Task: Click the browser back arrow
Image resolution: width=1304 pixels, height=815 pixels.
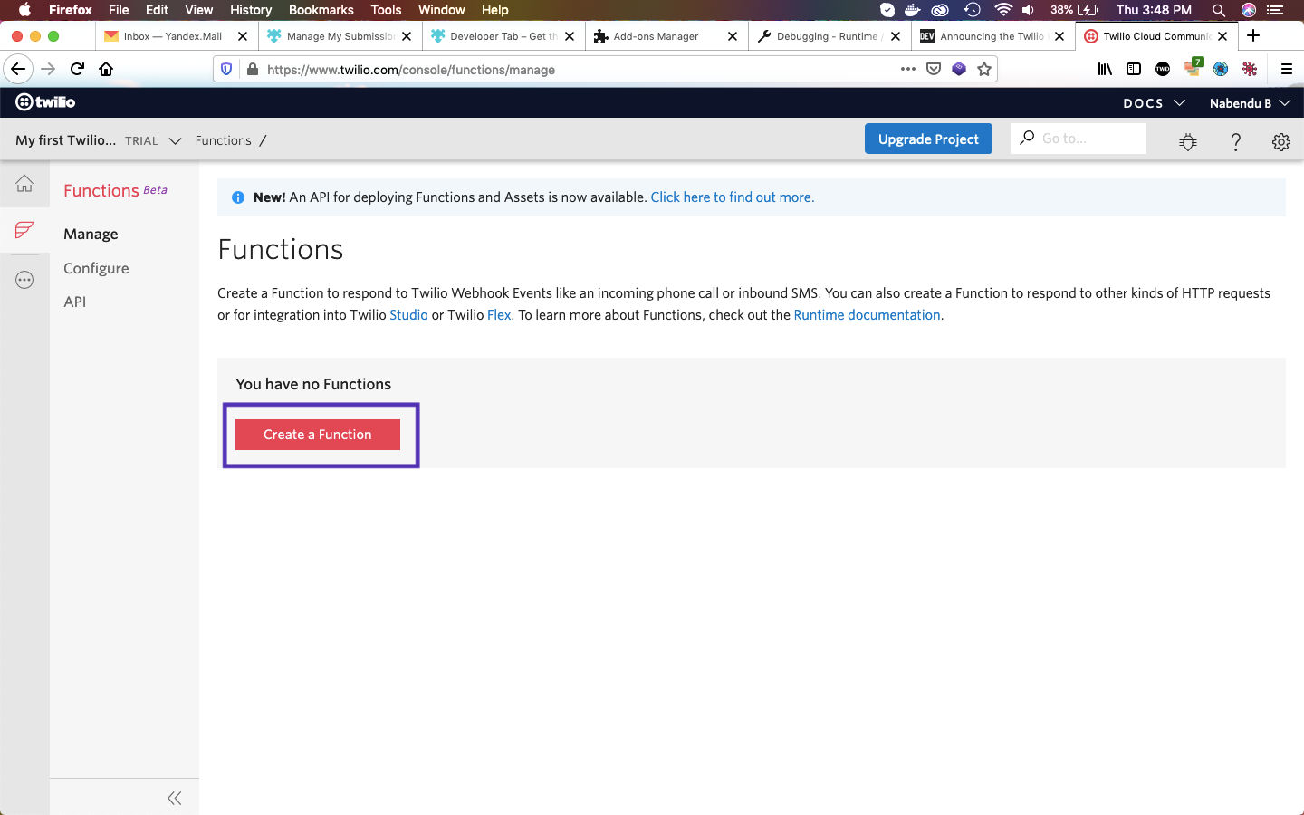Action: pyautogui.click(x=18, y=69)
